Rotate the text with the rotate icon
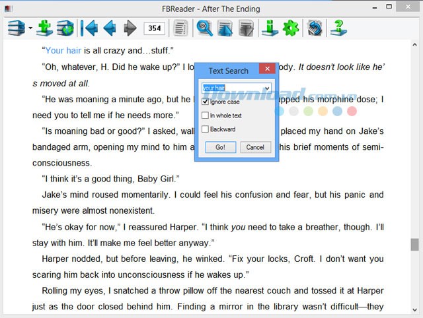Viewport: 423px width, 318px height. point(315,28)
